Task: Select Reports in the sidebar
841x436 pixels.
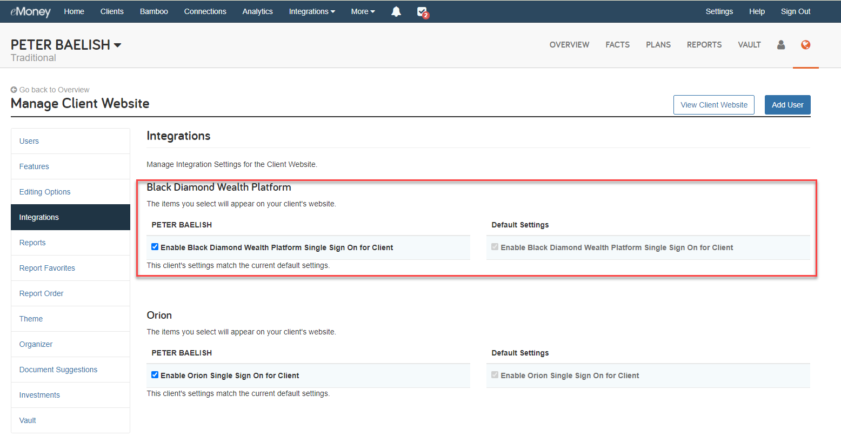Action: coord(70,243)
